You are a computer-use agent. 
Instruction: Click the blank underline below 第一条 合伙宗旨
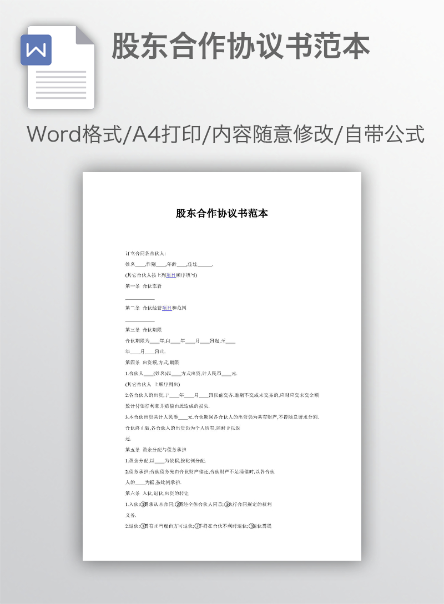pos(140,299)
